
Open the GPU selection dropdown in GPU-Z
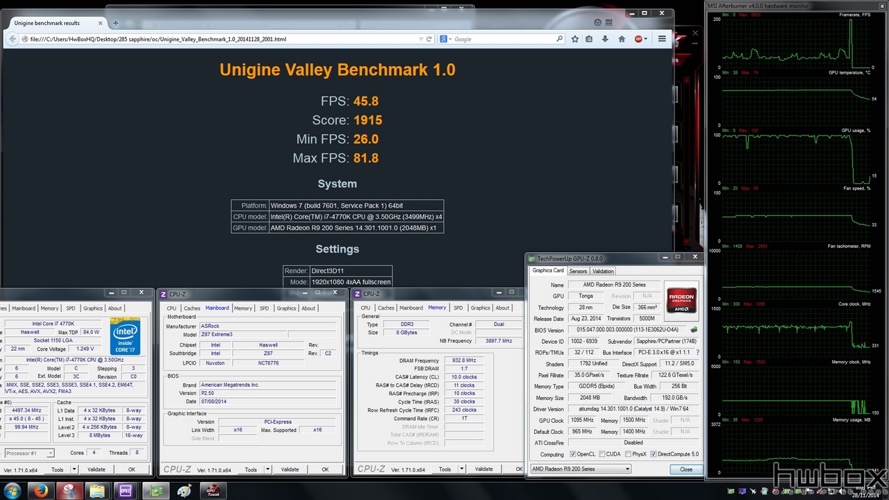(x=580, y=469)
